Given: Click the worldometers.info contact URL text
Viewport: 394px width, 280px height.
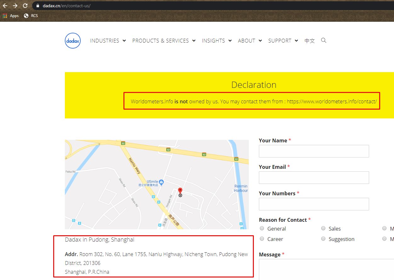Looking at the screenshot, I should coord(332,101).
